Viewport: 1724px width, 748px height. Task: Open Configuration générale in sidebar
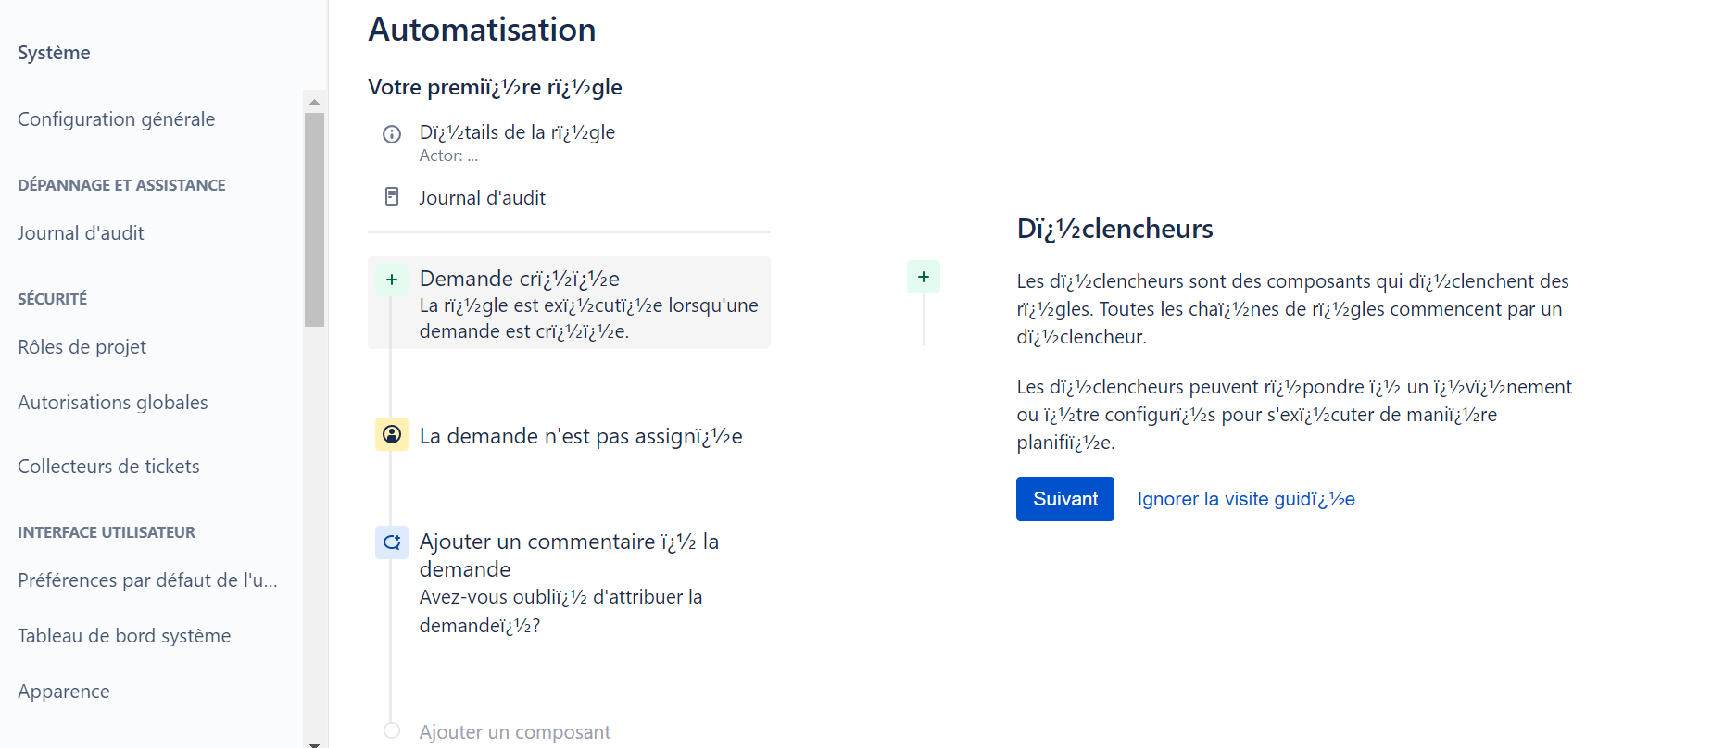(x=117, y=119)
